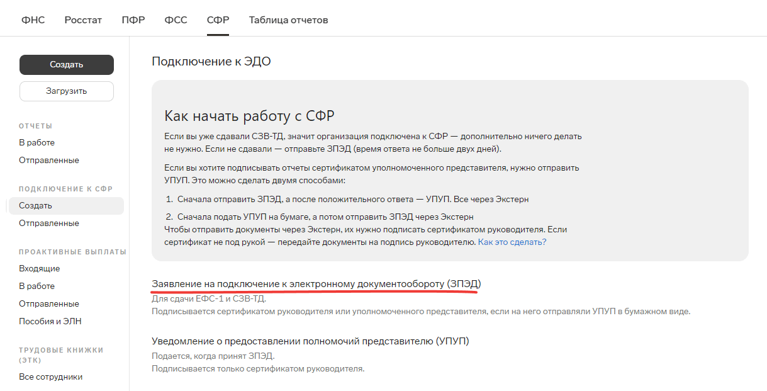Image resolution: width=767 pixels, height=391 pixels.
Task: Open Отправленные under Подключение к СФР
Action: (49, 224)
